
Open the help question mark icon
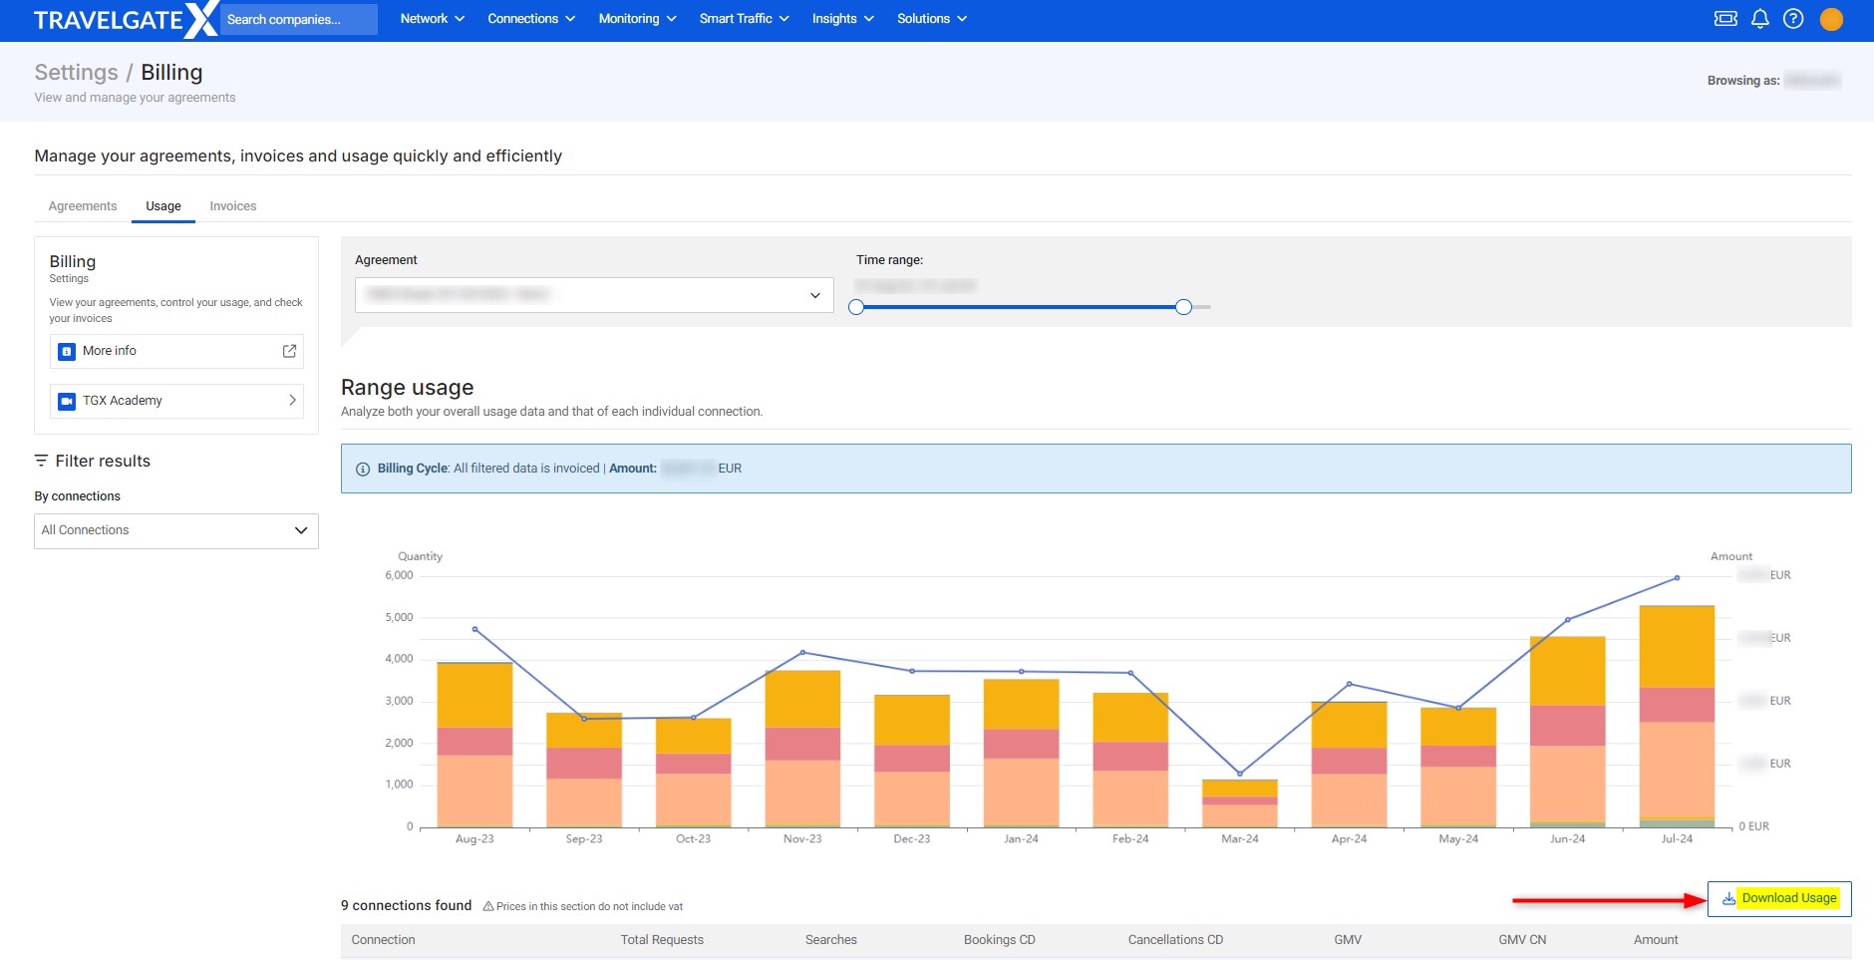click(1793, 19)
